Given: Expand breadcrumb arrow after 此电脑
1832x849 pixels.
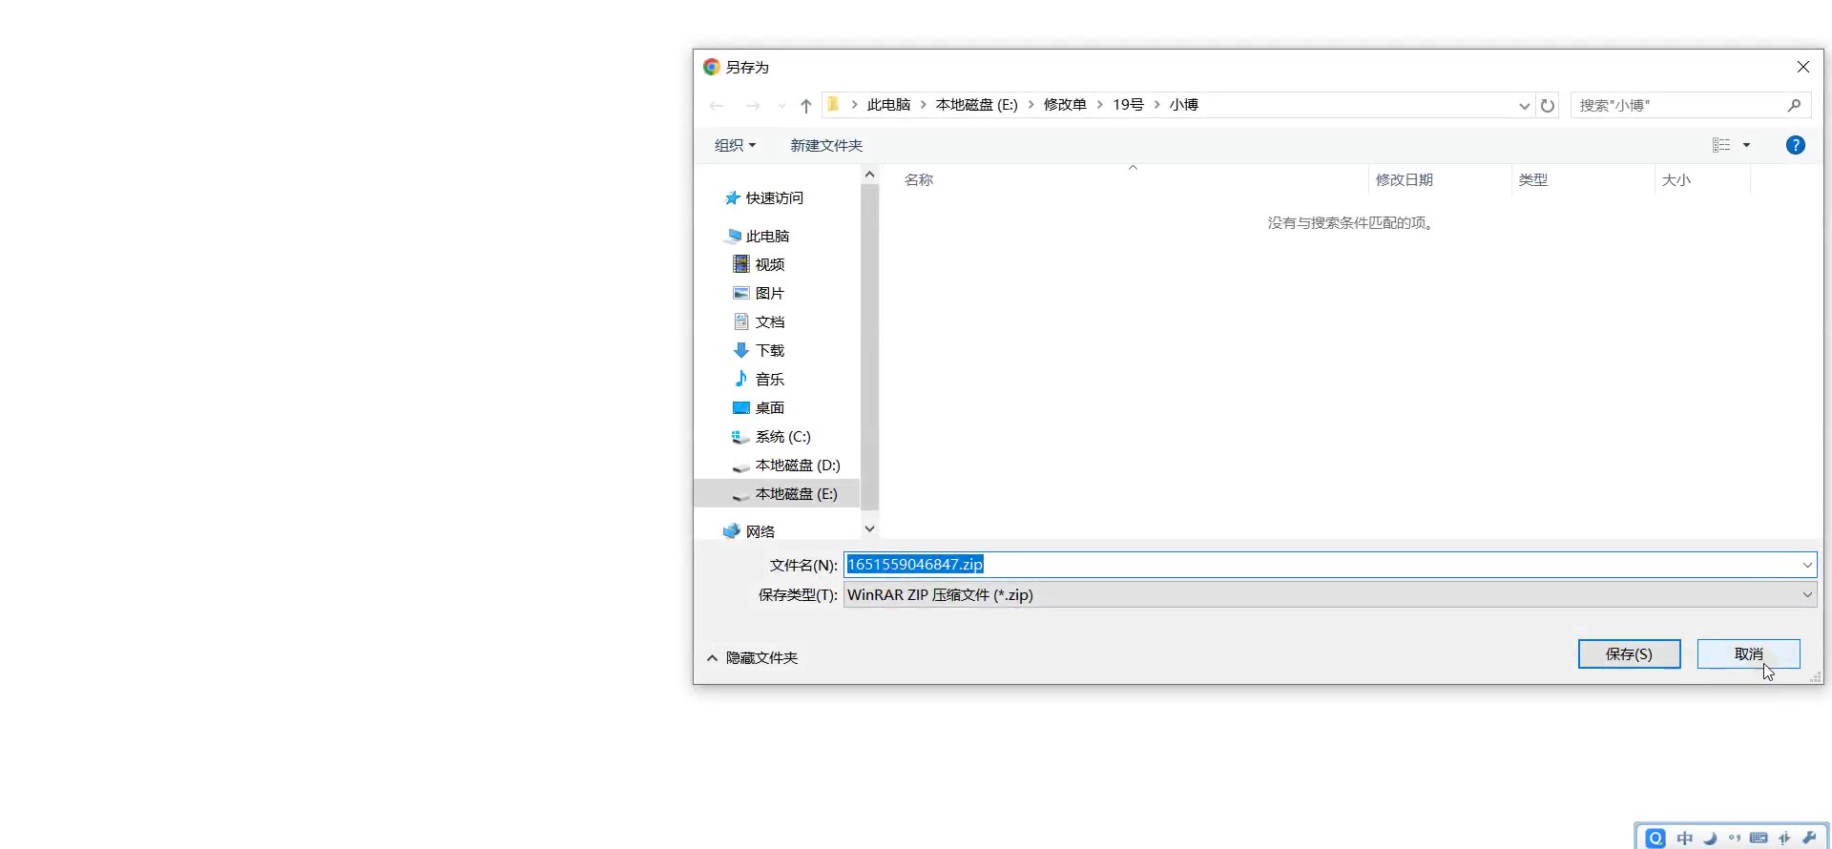Looking at the screenshot, I should coord(923,105).
